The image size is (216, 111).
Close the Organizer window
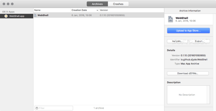pyautogui.click(x=4, y=4)
